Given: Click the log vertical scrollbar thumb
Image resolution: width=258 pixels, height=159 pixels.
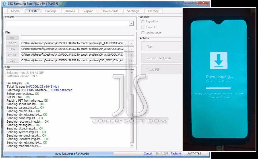Looking at the screenshot, I should click(x=132, y=118).
